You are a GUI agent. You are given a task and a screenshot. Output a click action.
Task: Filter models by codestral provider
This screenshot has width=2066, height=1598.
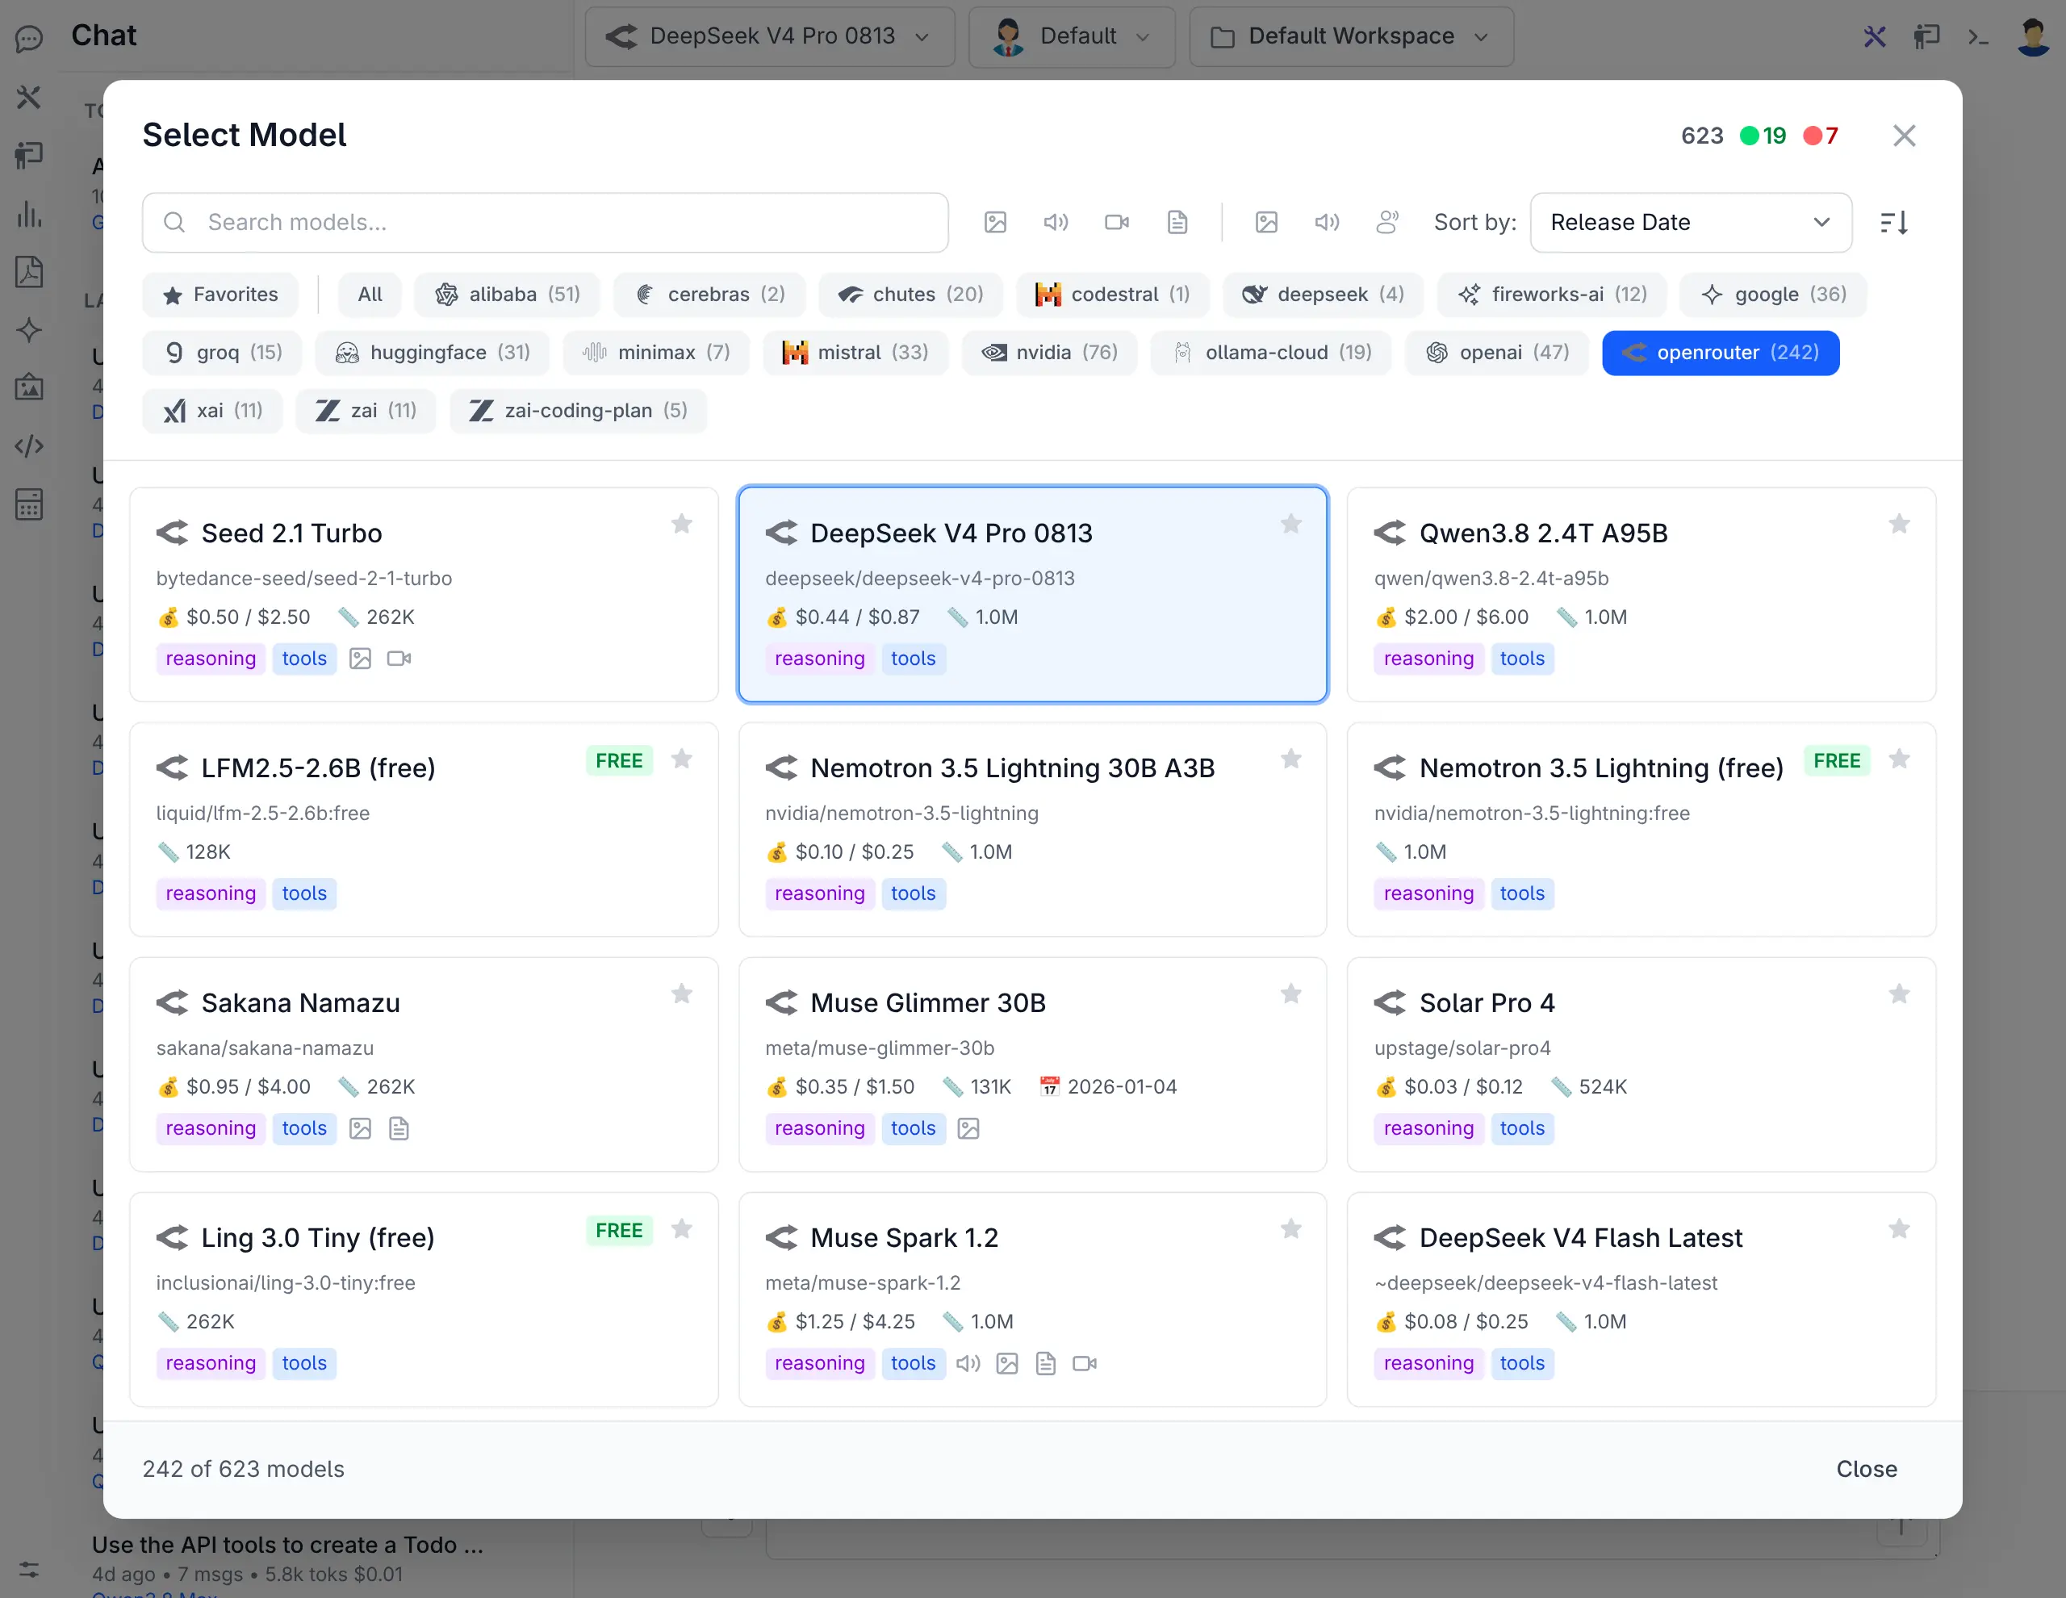(1112, 295)
